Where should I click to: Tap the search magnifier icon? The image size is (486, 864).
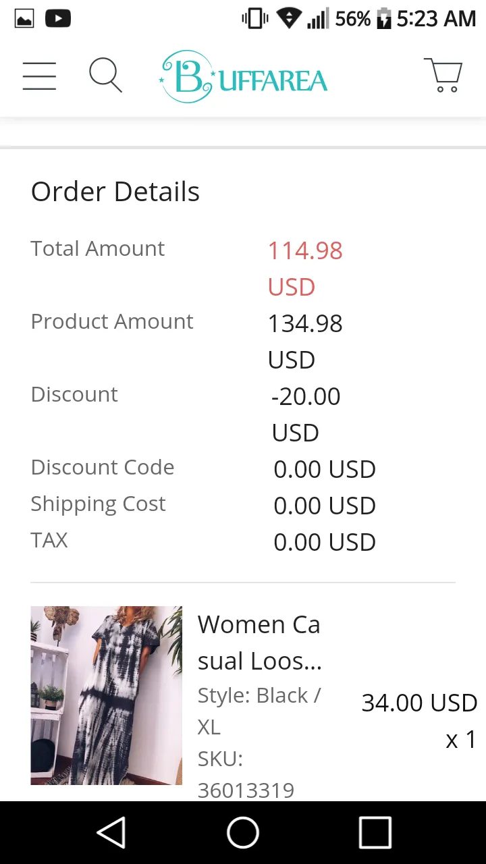[x=105, y=75]
